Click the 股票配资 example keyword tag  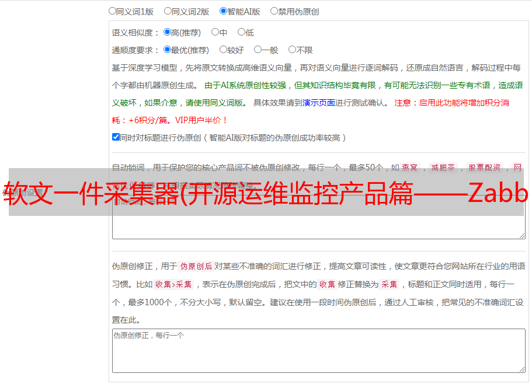point(485,167)
